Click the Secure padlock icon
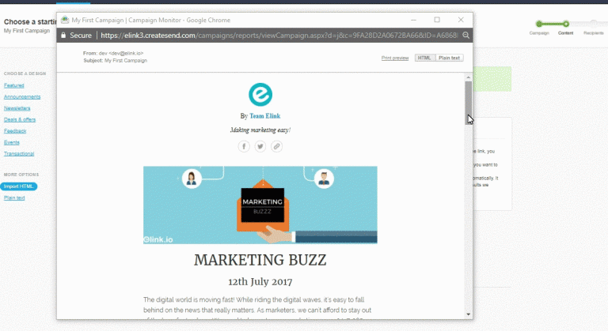The height and width of the screenshot is (331, 608). click(63, 36)
